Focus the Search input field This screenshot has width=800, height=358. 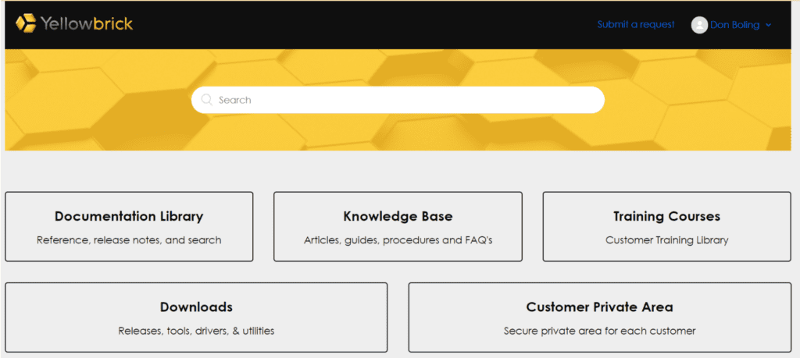(398, 100)
